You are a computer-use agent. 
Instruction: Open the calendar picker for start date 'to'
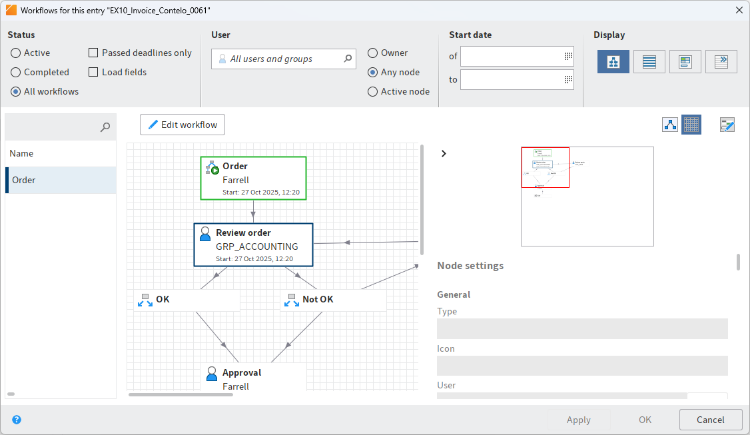567,79
